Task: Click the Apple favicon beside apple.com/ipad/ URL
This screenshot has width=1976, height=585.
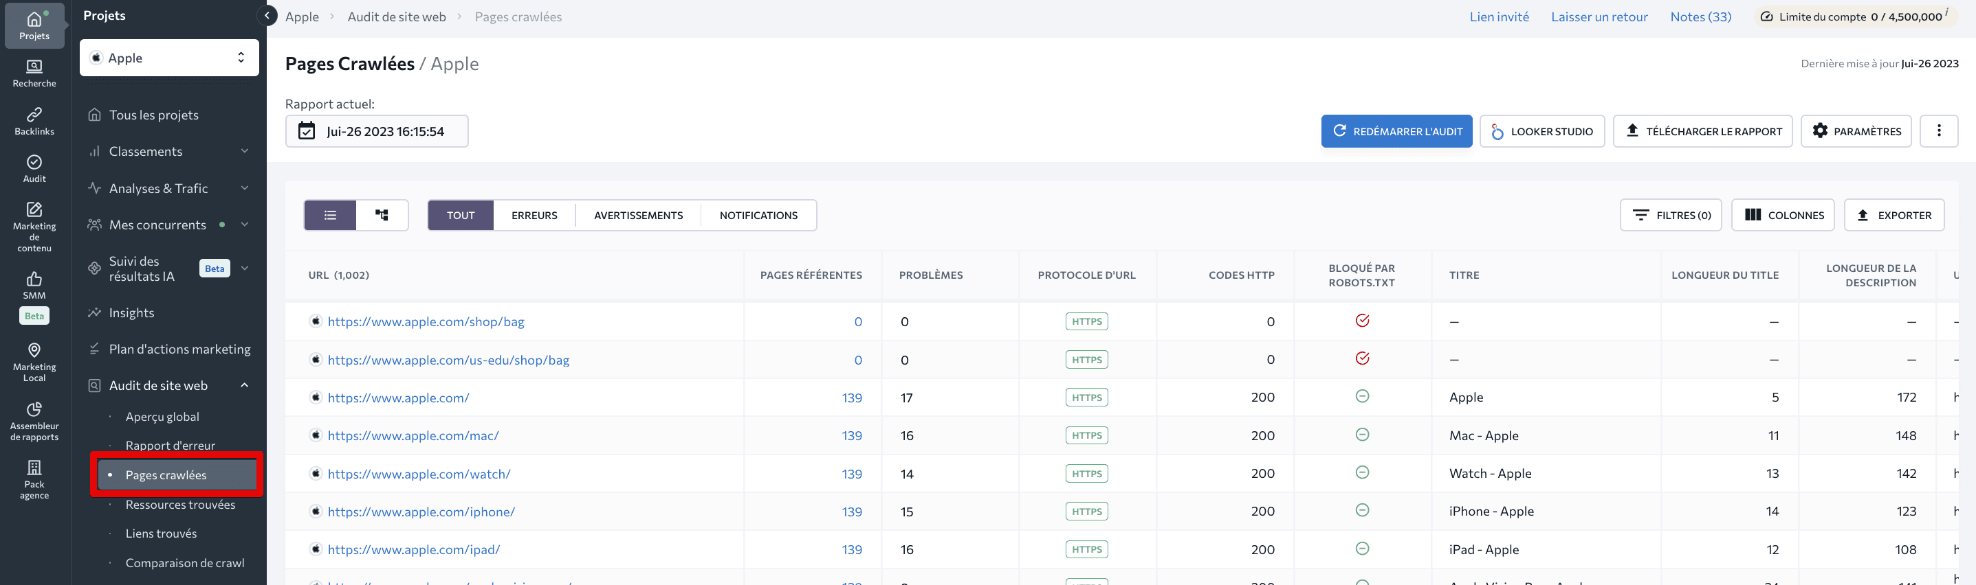Action: point(316,548)
